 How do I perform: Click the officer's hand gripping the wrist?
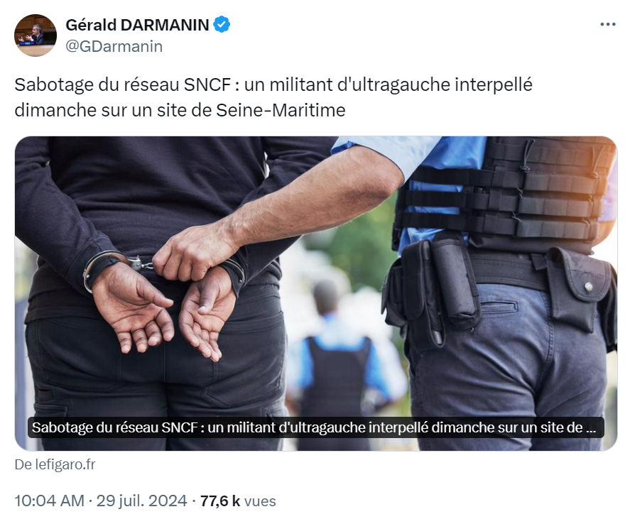click(195, 251)
